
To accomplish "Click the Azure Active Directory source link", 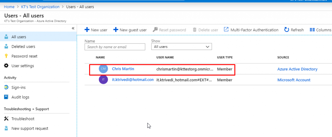I will pos(297,69).
